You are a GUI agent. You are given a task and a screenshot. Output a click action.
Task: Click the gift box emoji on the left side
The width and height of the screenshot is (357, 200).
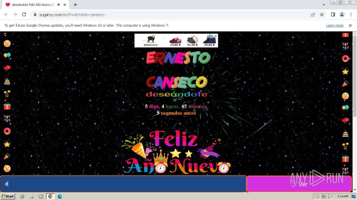tap(7, 106)
